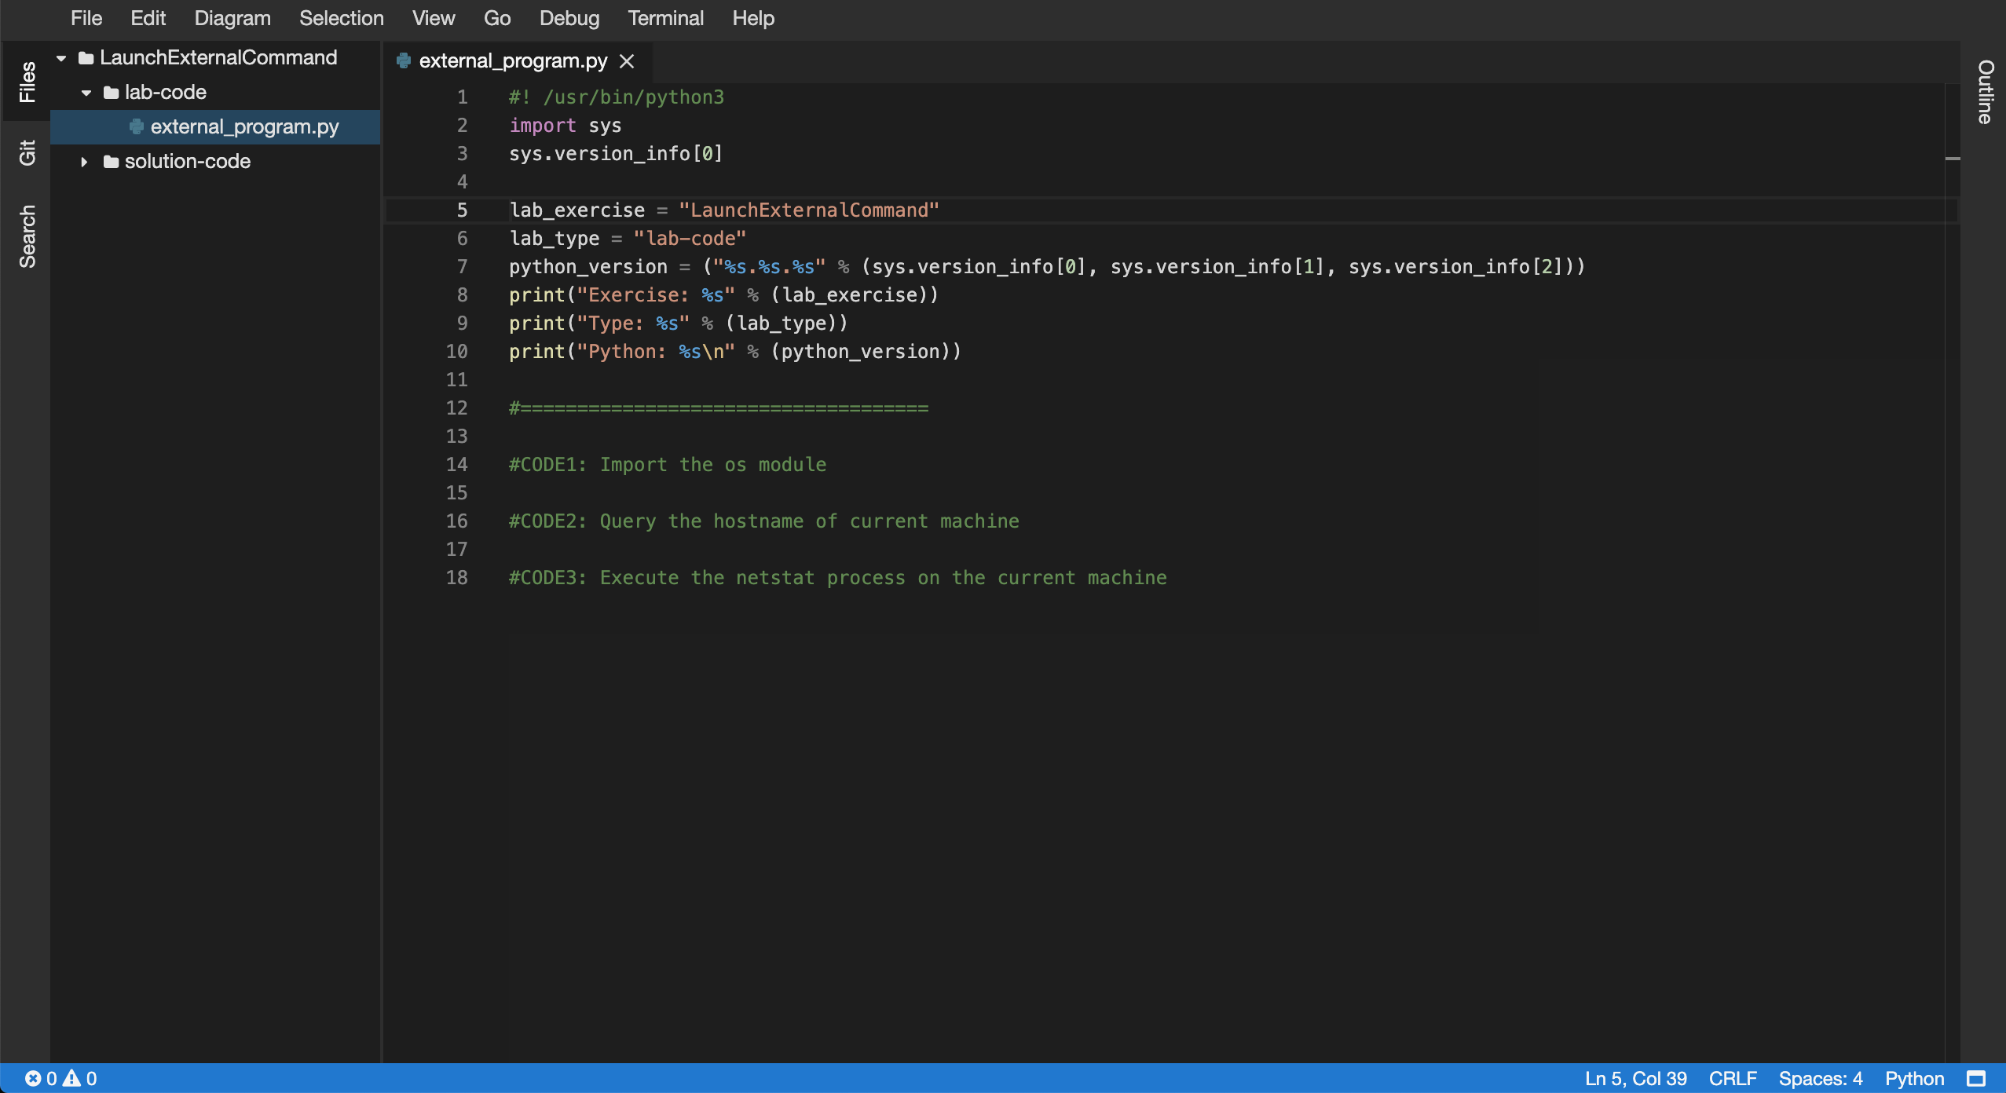The height and width of the screenshot is (1093, 2006).
Task: Click the solution-code folder icon
Action: pyautogui.click(x=112, y=161)
